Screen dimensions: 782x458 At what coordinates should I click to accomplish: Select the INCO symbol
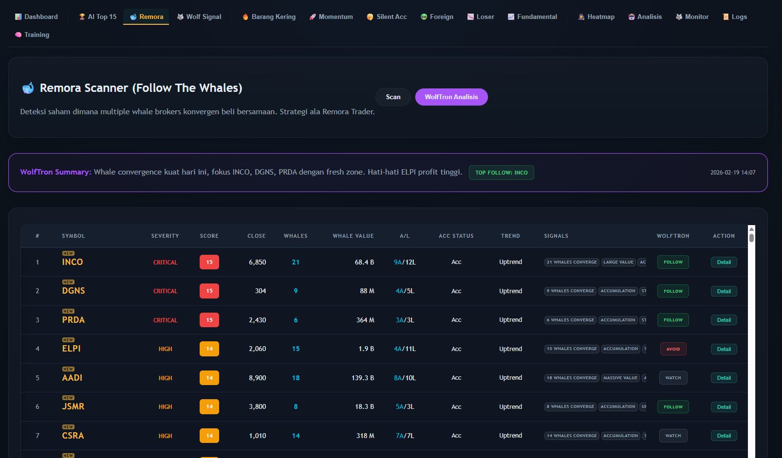[x=73, y=262]
